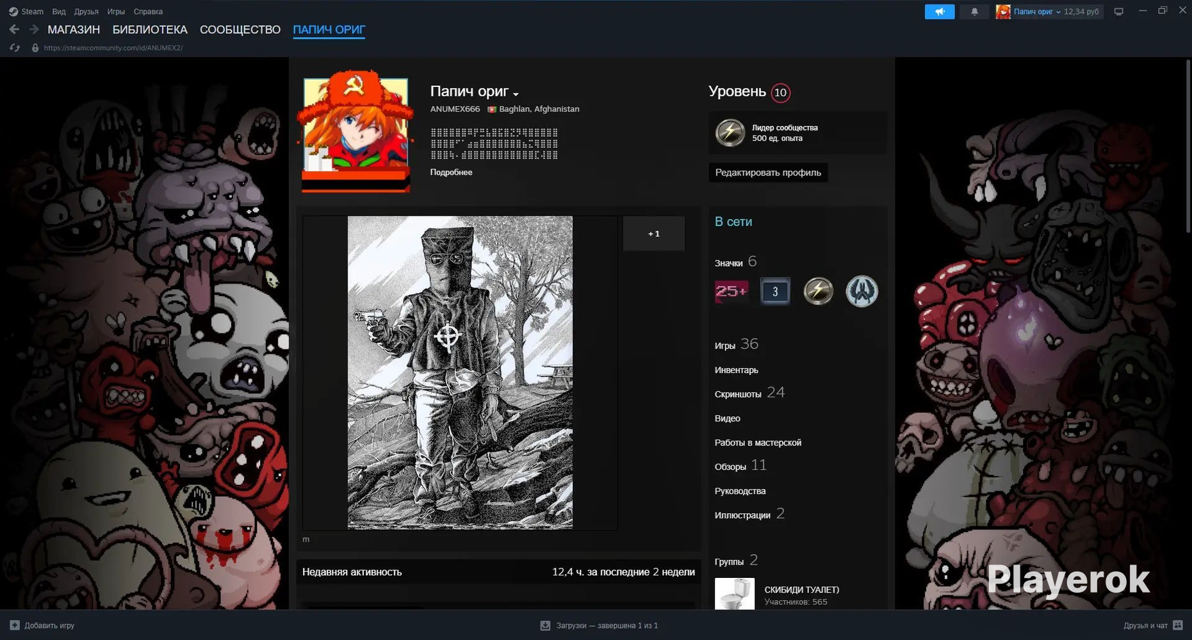The image size is (1192, 640).
Task: Click the page vertical scrollbar
Action: [x=1188, y=147]
